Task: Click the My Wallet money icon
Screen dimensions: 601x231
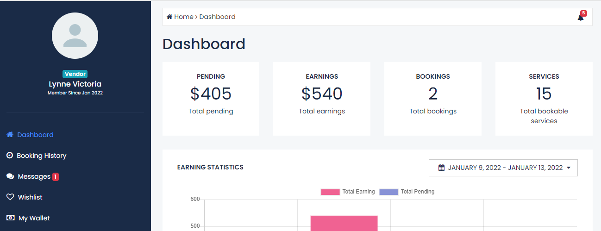Action: [x=10, y=218]
